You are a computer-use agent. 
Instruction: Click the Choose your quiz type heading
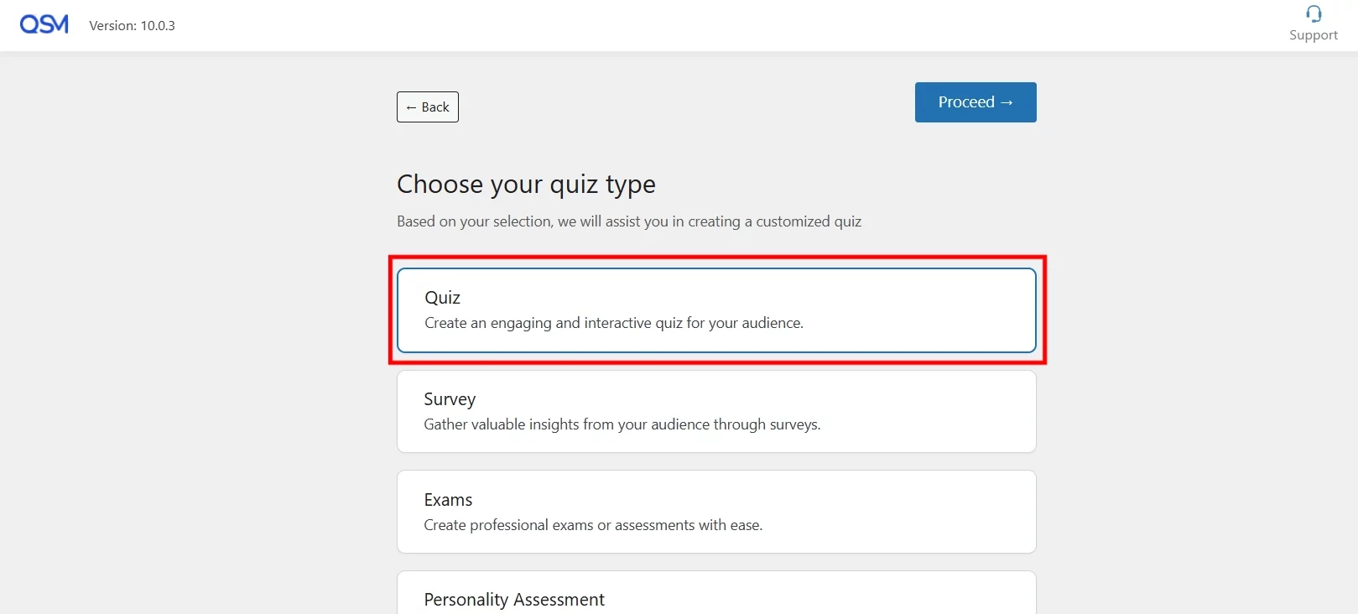(x=526, y=184)
